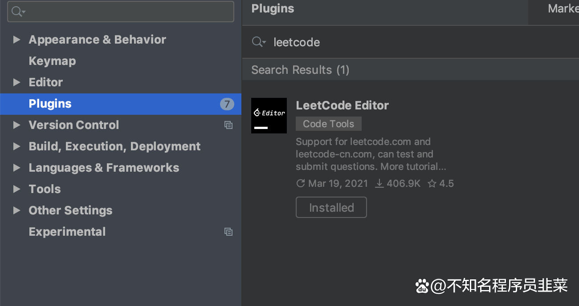Screen dimensions: 579x306
Task: Click the download count icon beside 406.9K
Action: (379, 183)
